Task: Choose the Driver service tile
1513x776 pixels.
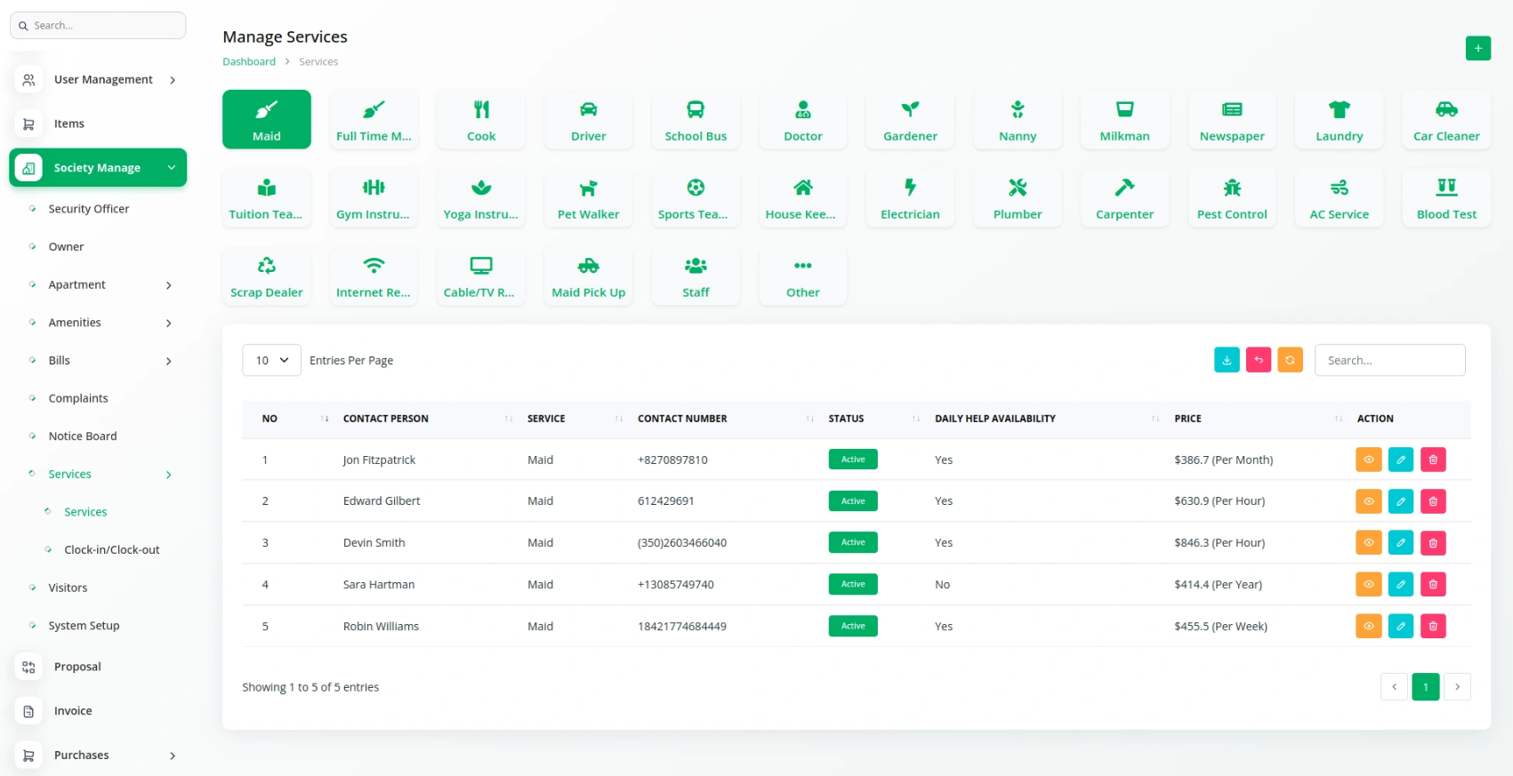Action: (589, 119)
